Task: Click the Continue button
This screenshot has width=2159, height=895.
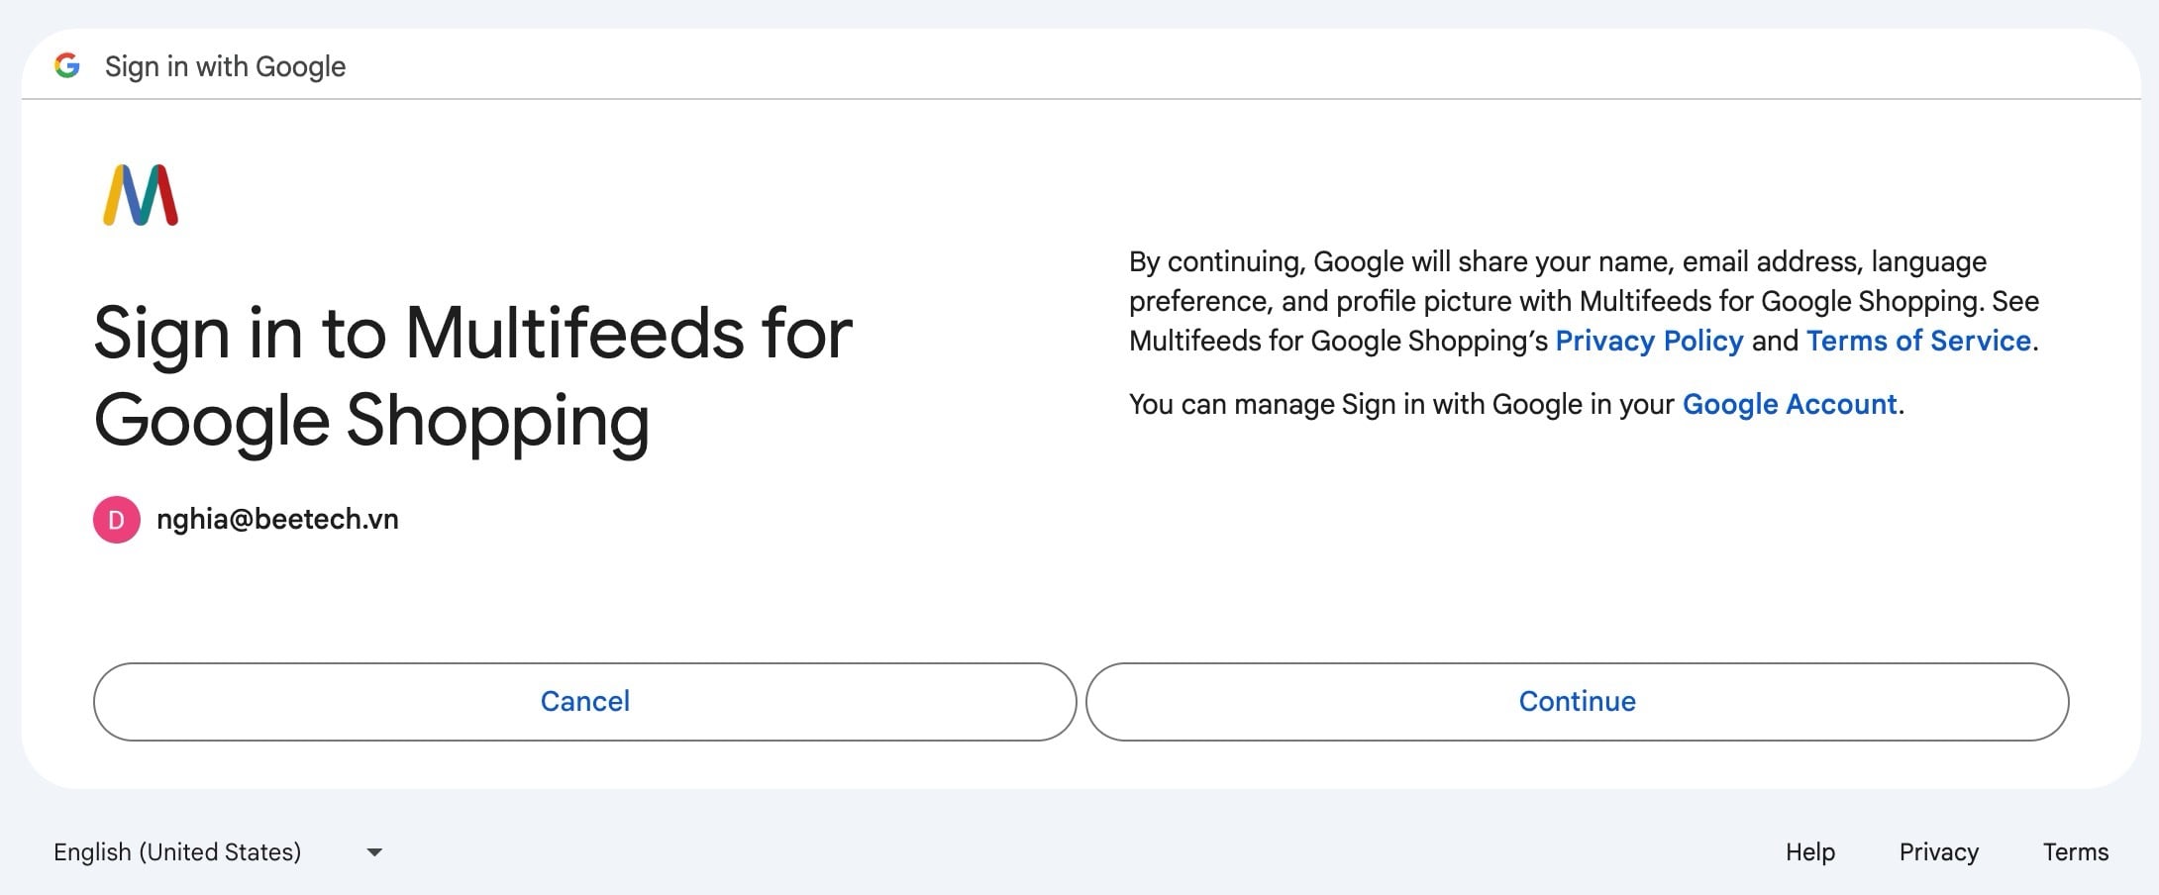Action: pyautogui.click(x=1578, y=702)
